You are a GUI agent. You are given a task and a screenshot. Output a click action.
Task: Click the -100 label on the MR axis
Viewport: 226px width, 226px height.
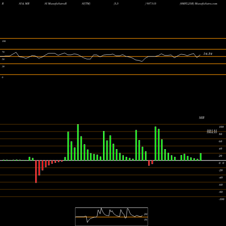[x=221, y=199]
